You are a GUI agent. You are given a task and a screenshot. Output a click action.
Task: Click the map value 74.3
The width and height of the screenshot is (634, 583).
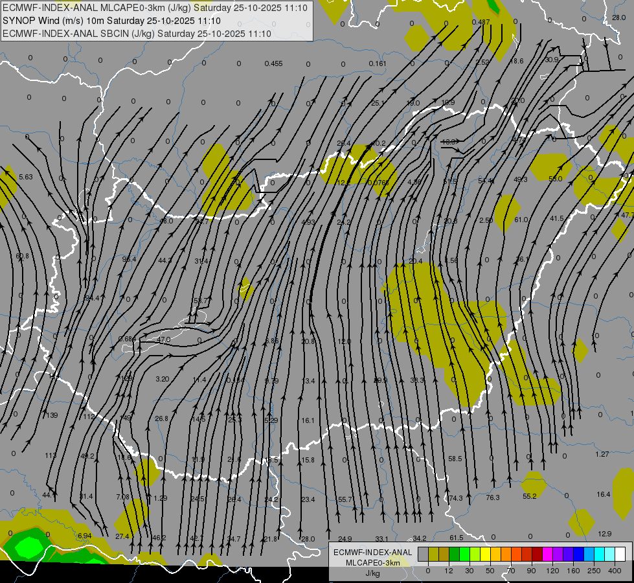point(456,498)
